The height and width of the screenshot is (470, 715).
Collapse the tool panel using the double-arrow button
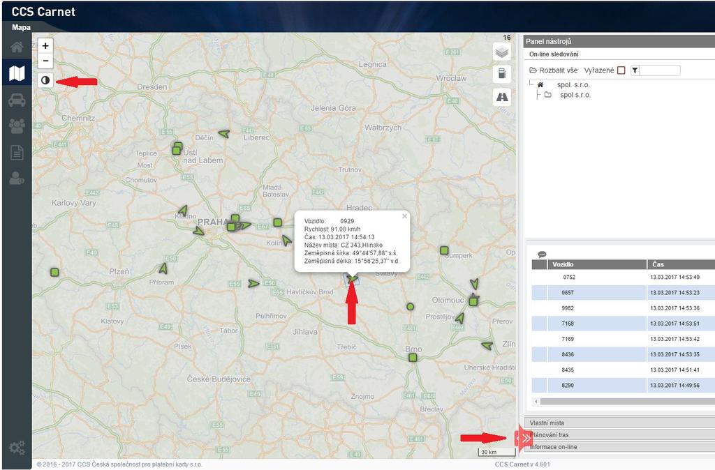coord(526,438)
